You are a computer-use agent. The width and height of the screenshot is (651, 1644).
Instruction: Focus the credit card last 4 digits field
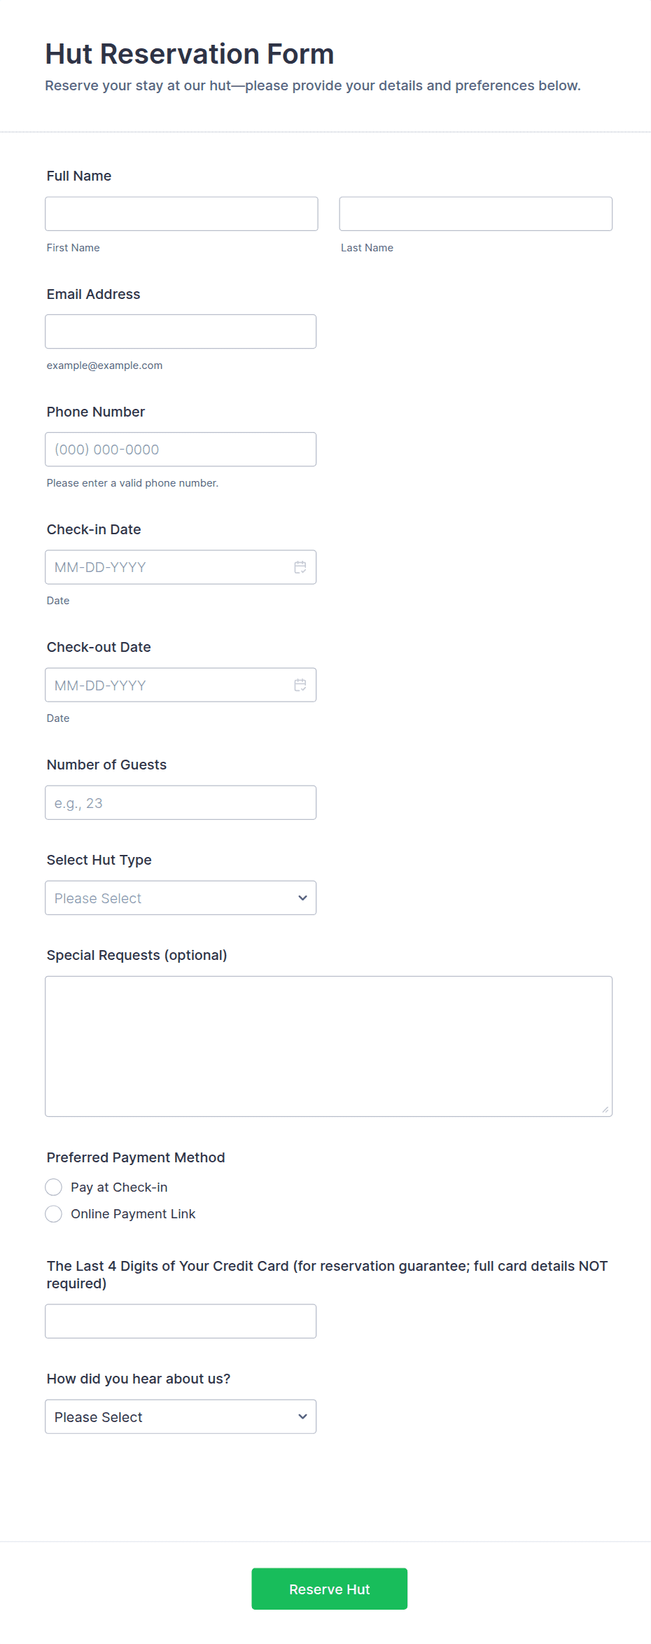point(181,1321)
